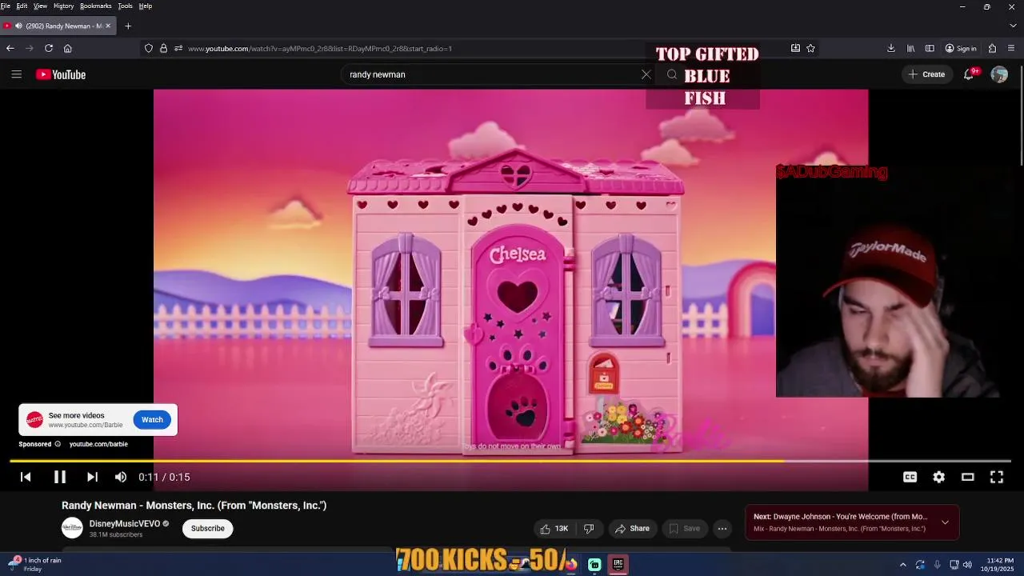Seek on the yellow ad progress bar
Screen dimensions: 1024x576
tap(510, 461)
